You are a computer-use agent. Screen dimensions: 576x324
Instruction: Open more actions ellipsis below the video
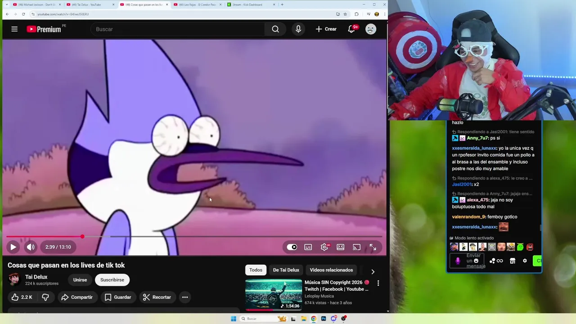pyautogui.click(x=184, y=297)
